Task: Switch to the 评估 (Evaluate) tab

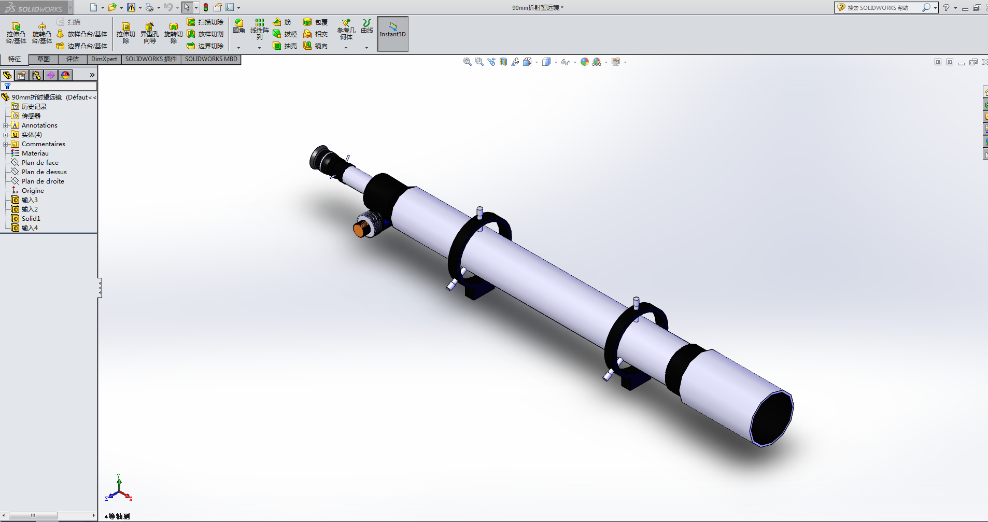Action: (73, 59)
